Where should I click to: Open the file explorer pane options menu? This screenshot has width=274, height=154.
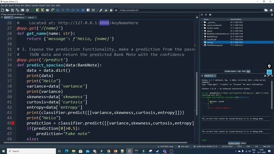coord(272,15)
